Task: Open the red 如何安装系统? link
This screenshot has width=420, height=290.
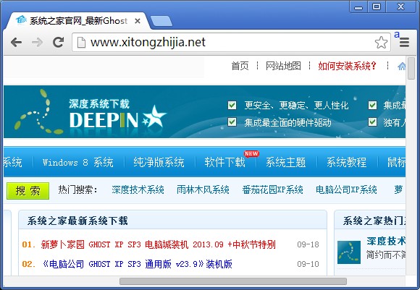Action: click(347, 66)
